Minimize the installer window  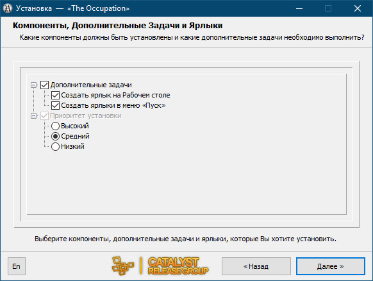tap(299, 8)
